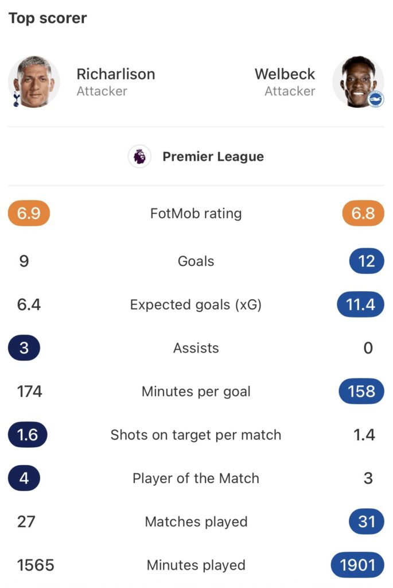Open Welbeck's player name link

[x=285, y=74]
